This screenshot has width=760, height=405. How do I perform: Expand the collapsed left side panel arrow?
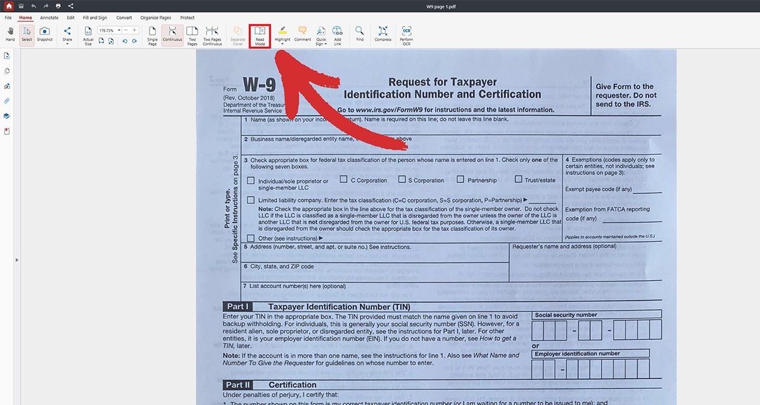point(17,260)
